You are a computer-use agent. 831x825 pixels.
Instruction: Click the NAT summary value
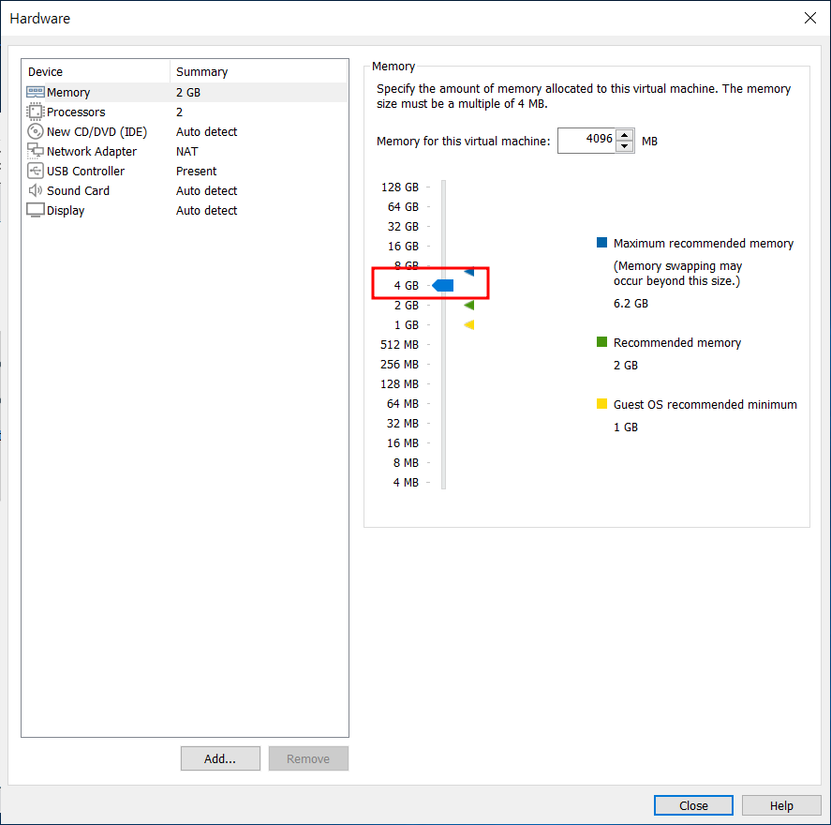coord(186,151)
